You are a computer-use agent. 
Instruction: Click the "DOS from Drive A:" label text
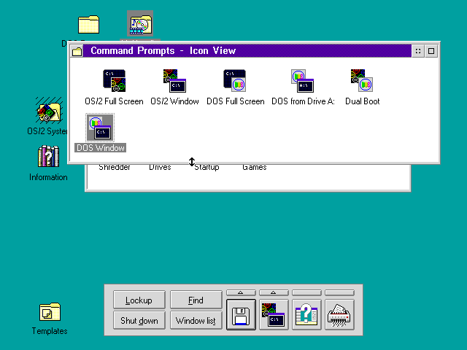tap(303, 101)
